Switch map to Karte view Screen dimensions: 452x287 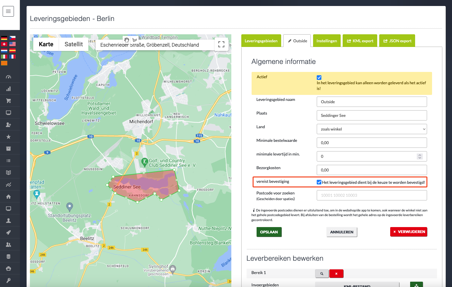(46, 44)
